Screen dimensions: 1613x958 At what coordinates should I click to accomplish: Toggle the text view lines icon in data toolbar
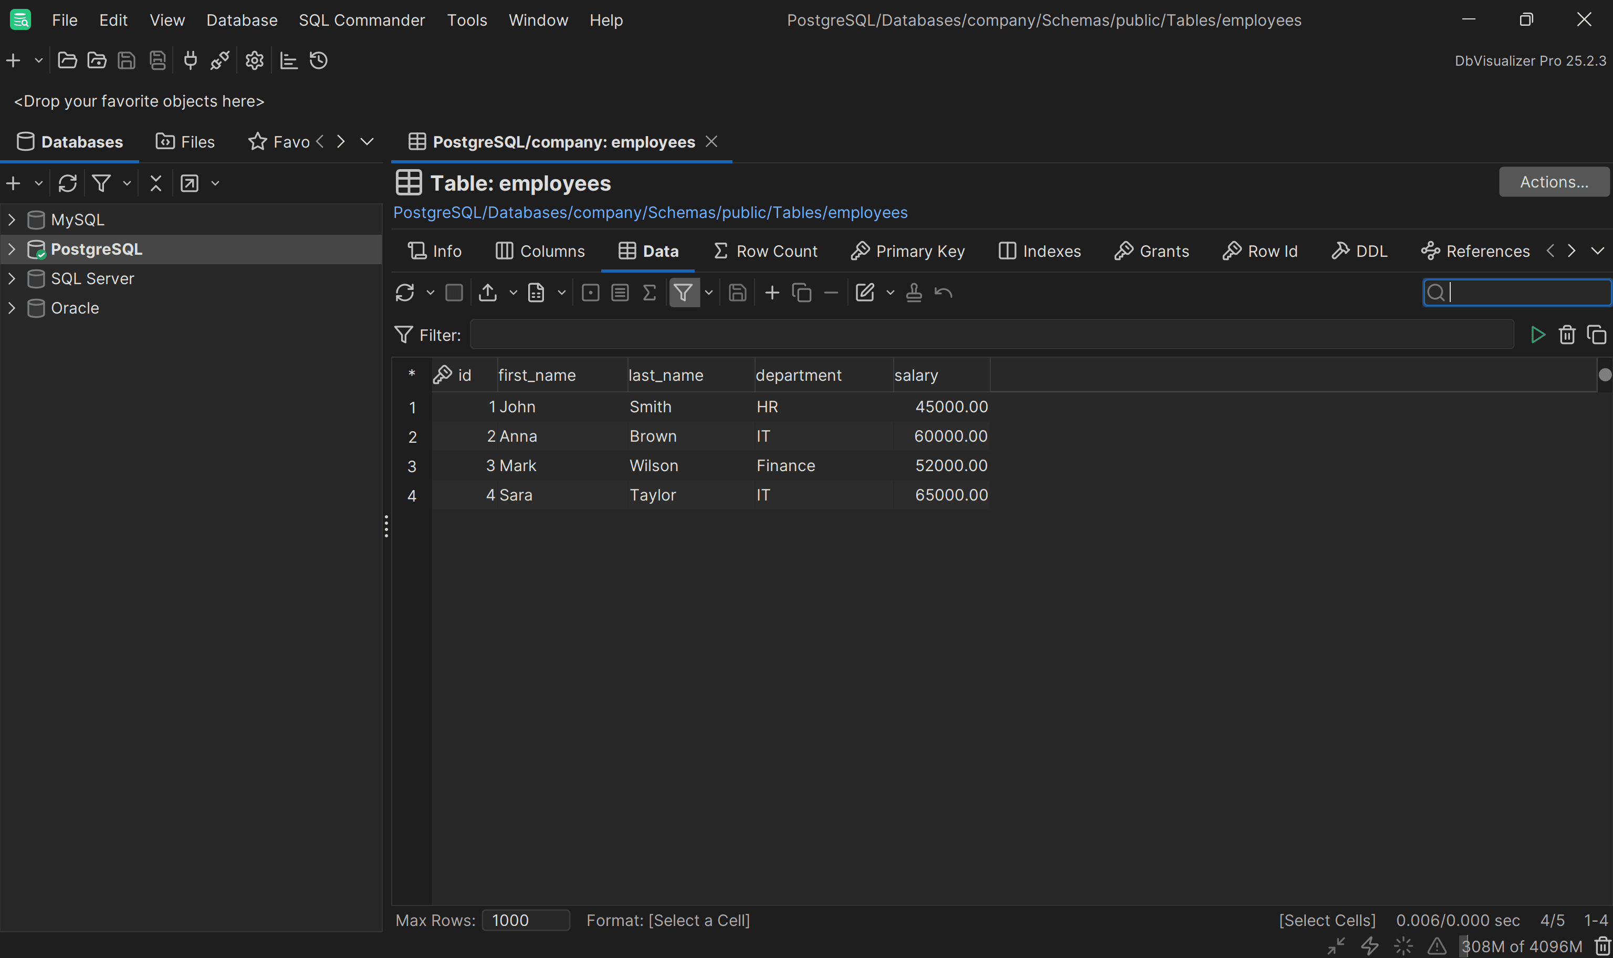point(620,293)
